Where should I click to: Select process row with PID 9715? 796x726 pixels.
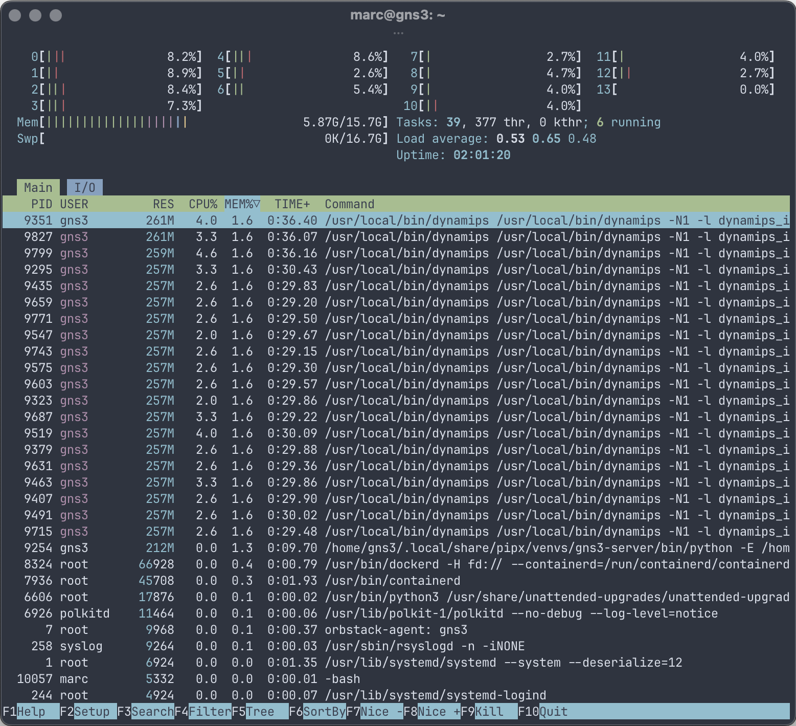point(396,531)
